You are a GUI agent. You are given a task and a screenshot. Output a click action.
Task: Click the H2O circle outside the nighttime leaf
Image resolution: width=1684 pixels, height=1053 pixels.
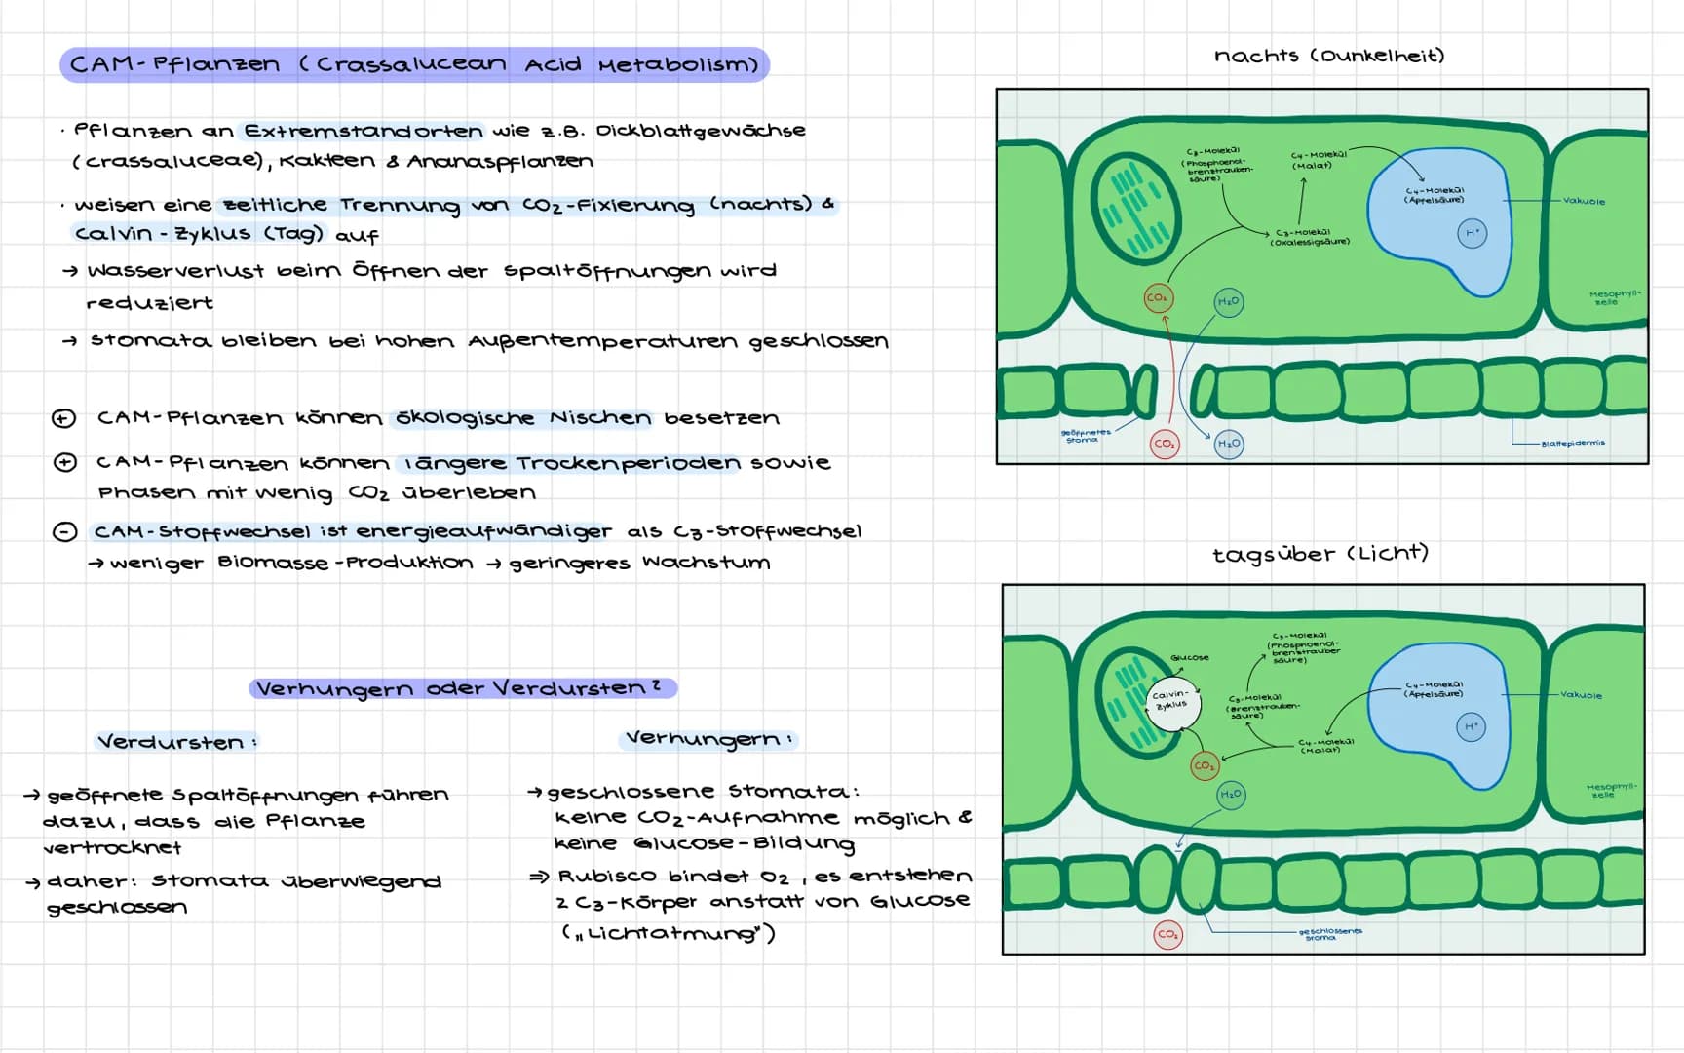[x=1229, y=444]
